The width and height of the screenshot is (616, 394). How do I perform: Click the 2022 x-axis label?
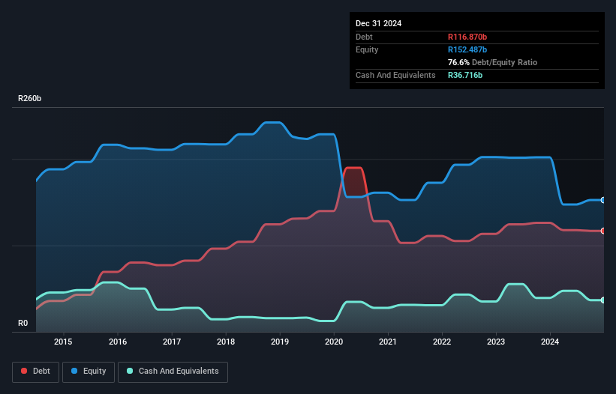coord(442,342)
